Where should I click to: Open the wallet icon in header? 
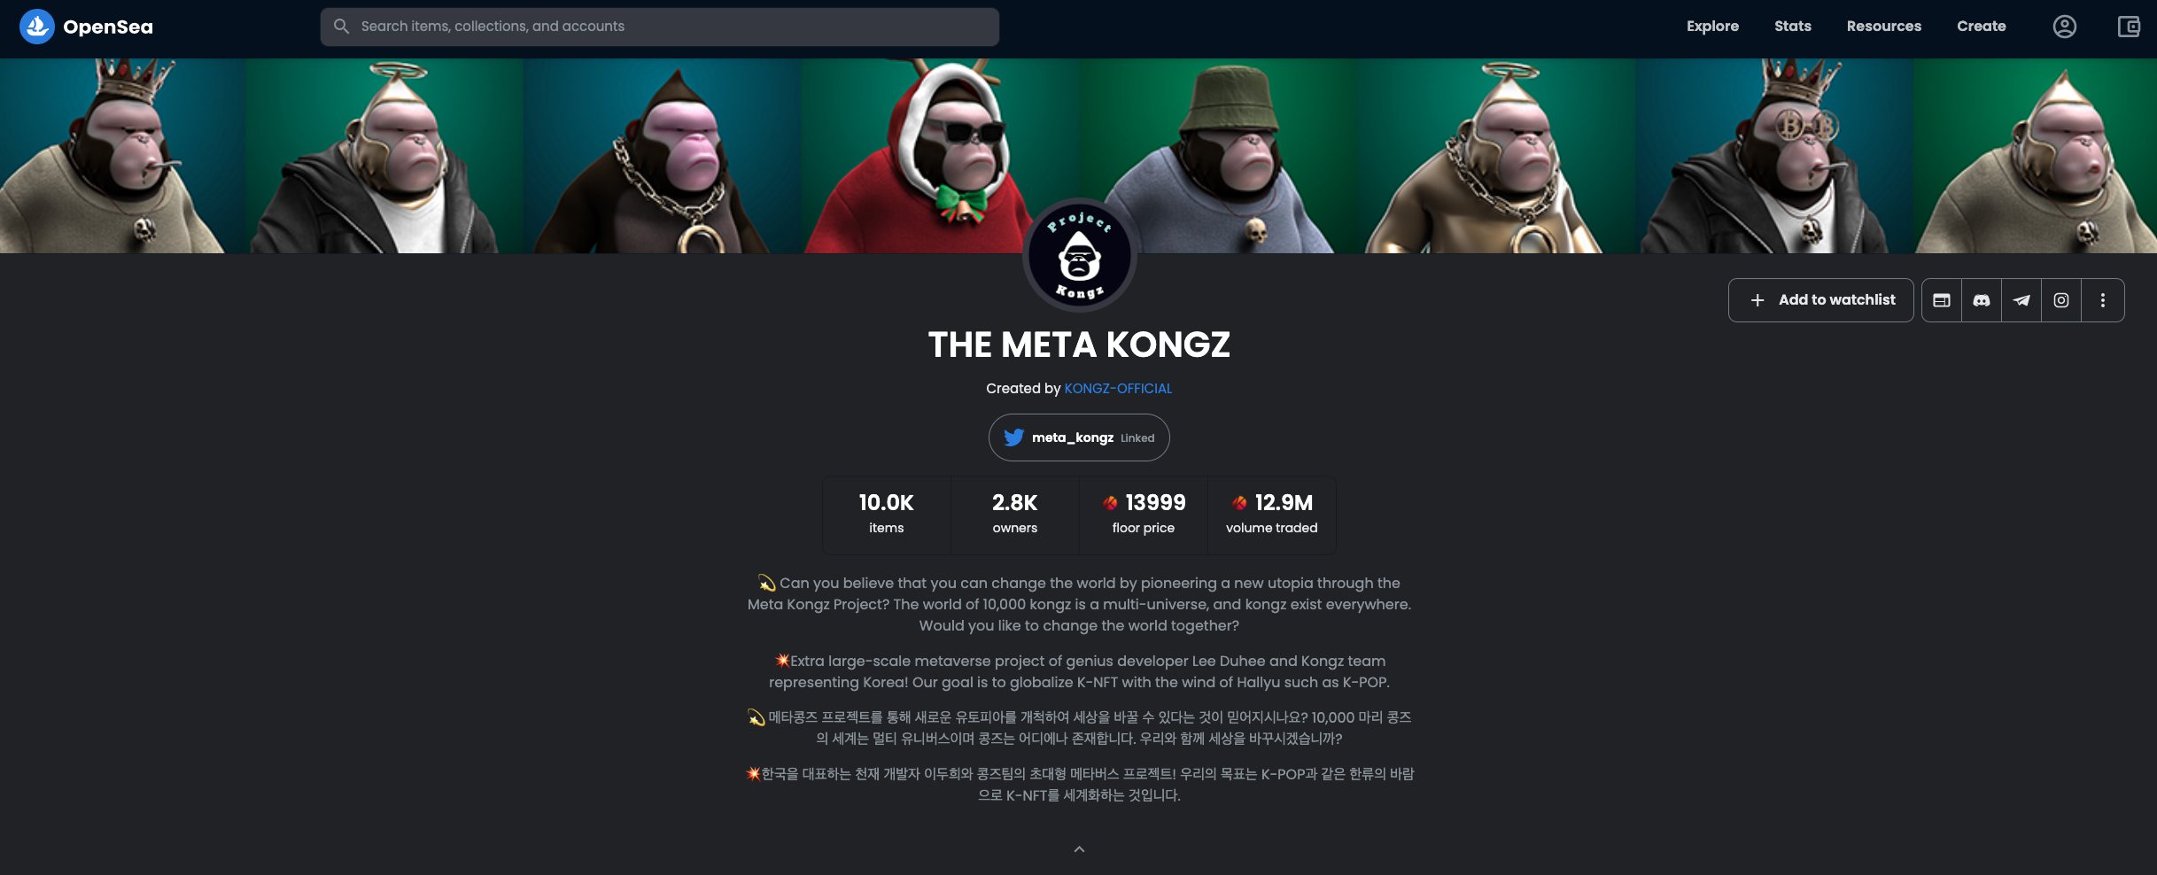pos(2128,27)
